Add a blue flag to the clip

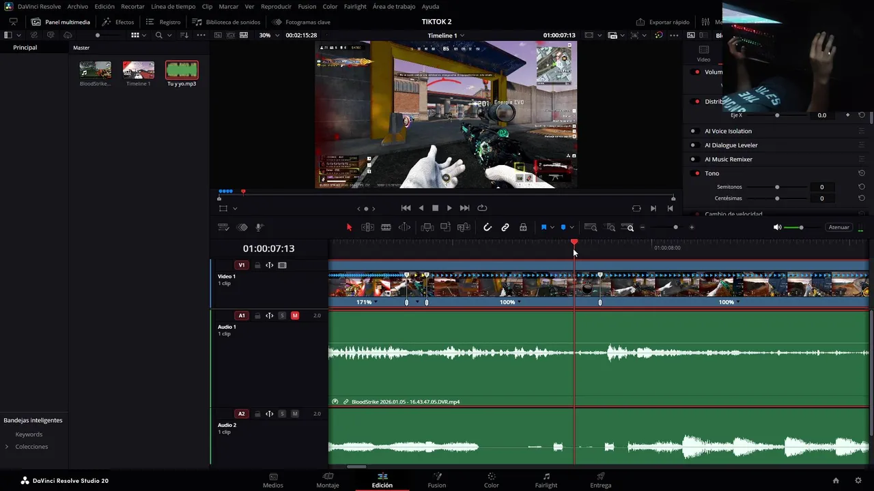(544, 227)
